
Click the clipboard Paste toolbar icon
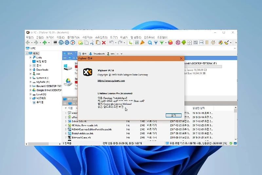98,43
